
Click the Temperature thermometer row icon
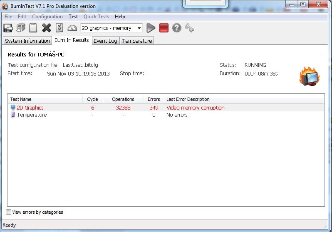coord(13,115)
